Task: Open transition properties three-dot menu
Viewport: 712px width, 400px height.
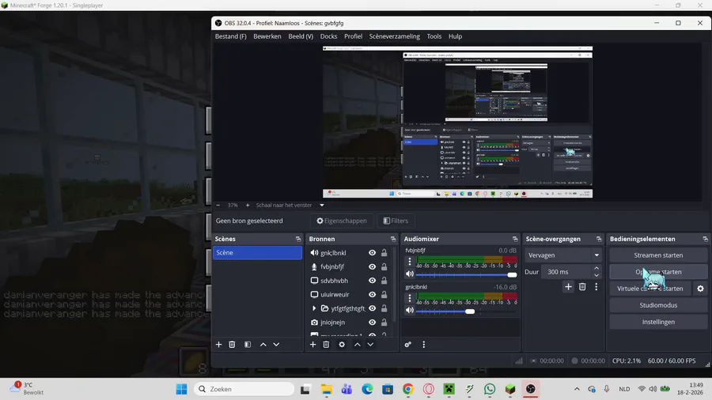Action: [x=596, y=287]
